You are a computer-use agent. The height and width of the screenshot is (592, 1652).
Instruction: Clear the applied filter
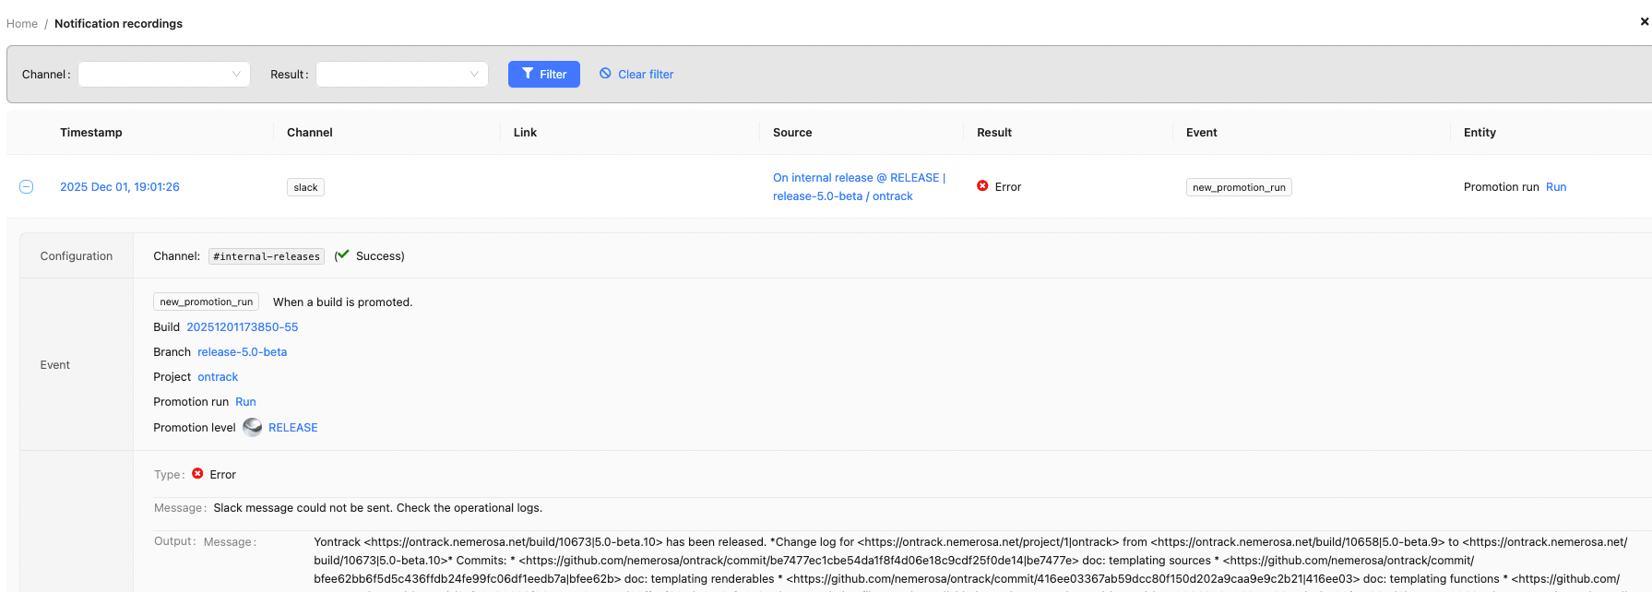[x=636, y=74]
